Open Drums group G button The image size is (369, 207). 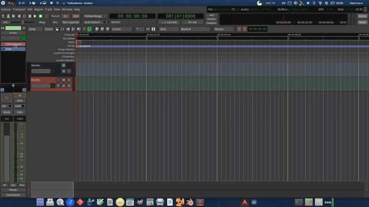coord(69,86)
